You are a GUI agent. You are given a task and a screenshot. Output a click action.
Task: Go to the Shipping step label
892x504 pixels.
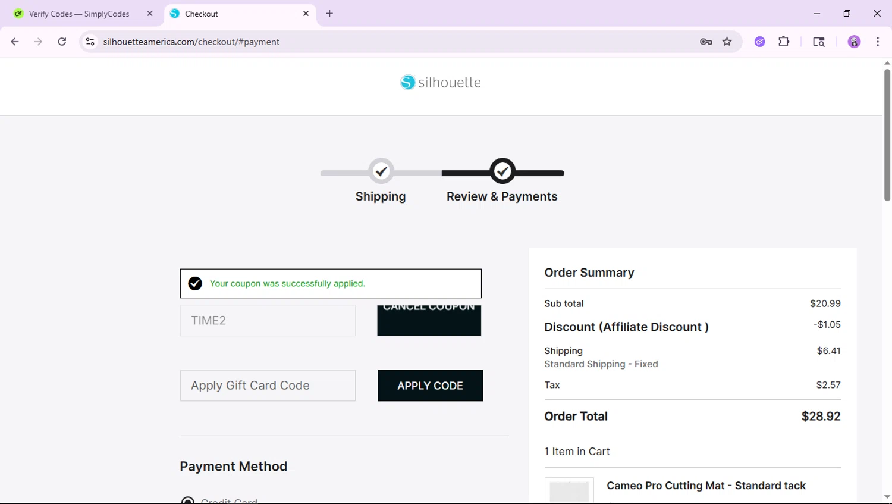[381, 196]
